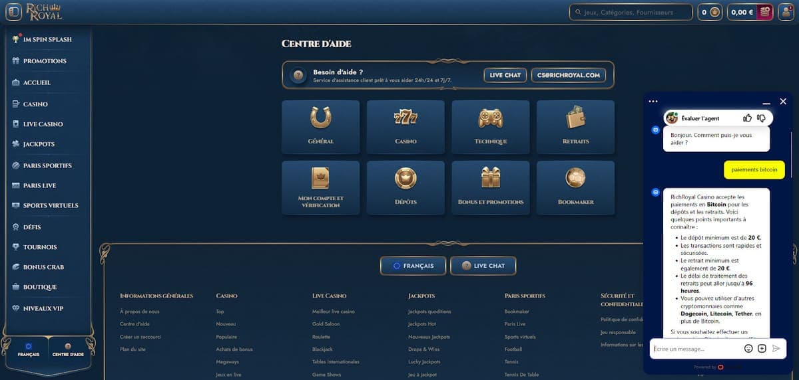This screenshot has width=799, height=380.
Task: Click thumbs up to rate agent
Action: point(748,118)
